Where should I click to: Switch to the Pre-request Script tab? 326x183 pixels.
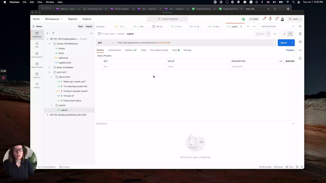[159, 50]
